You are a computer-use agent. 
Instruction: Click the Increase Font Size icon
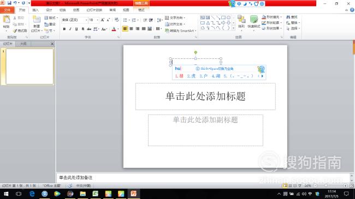coord(103,20)
